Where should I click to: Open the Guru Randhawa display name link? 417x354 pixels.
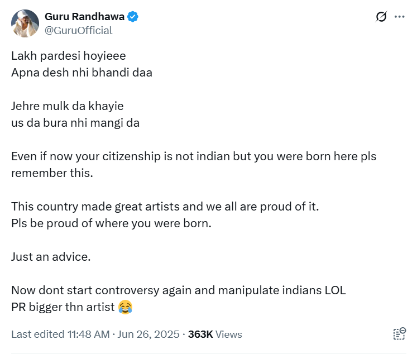(84, 17)
